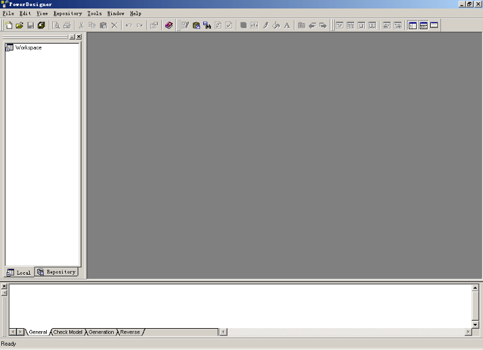Click the Print printer icon
483x350 pixels.
tap(67, 26)
